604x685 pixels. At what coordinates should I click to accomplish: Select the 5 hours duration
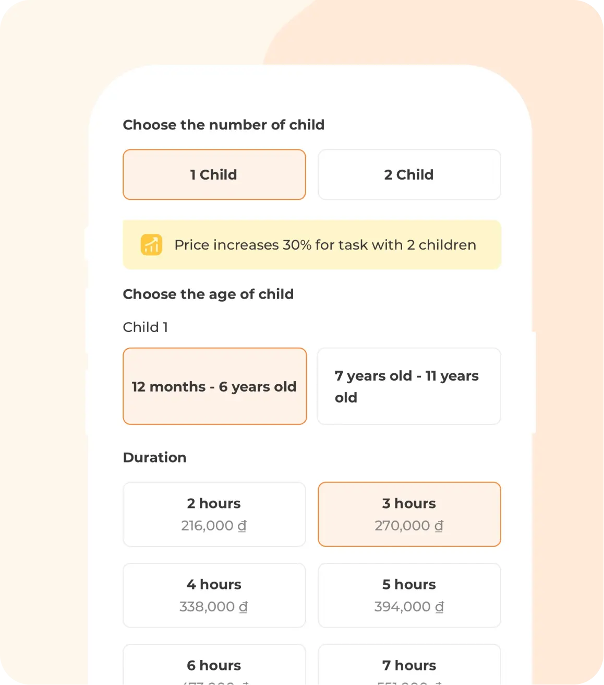click(409, 595)
